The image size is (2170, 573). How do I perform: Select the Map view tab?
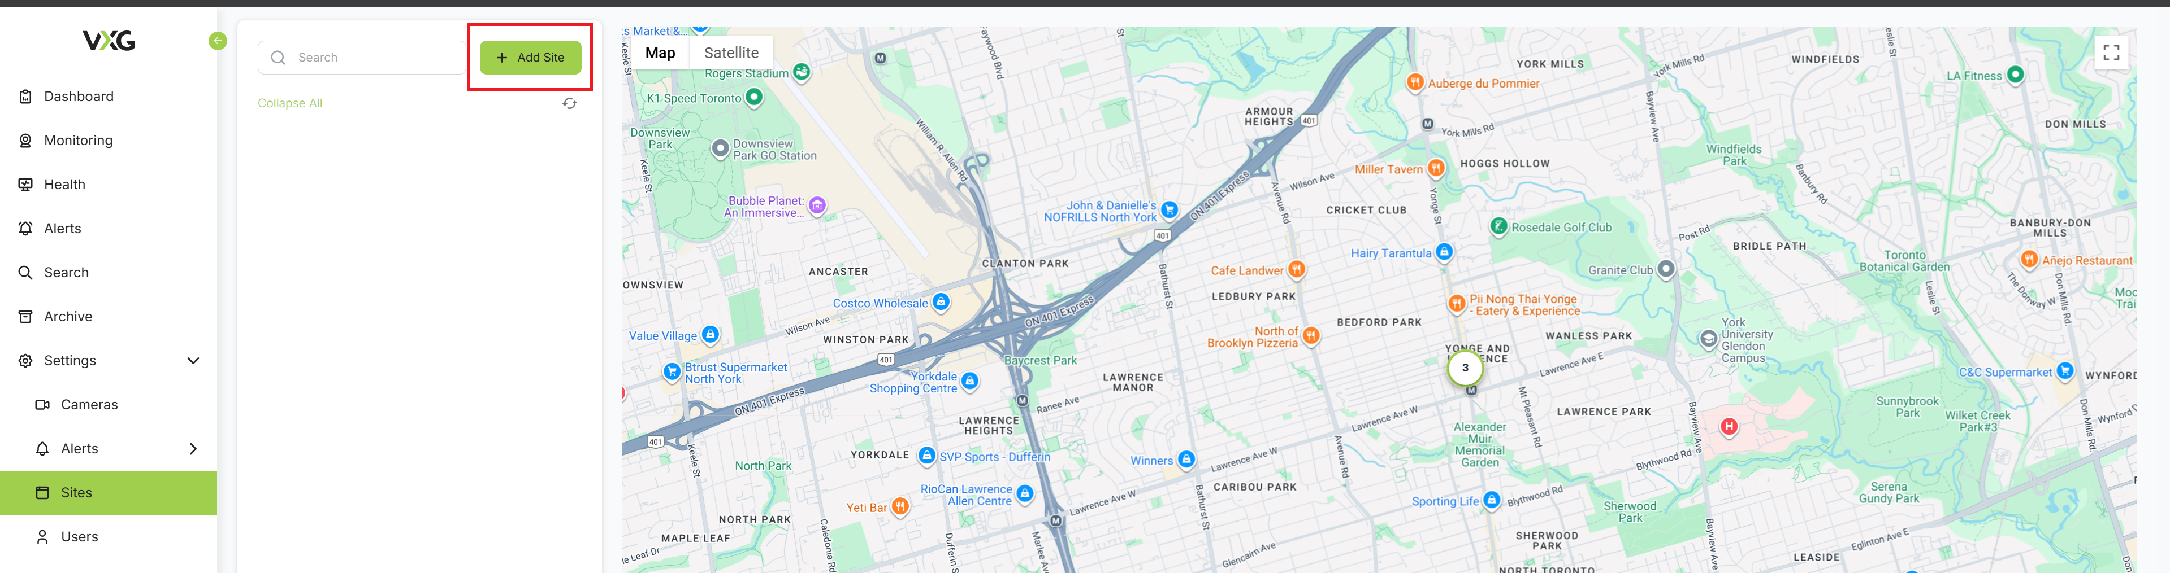click(x=660, y=53)
